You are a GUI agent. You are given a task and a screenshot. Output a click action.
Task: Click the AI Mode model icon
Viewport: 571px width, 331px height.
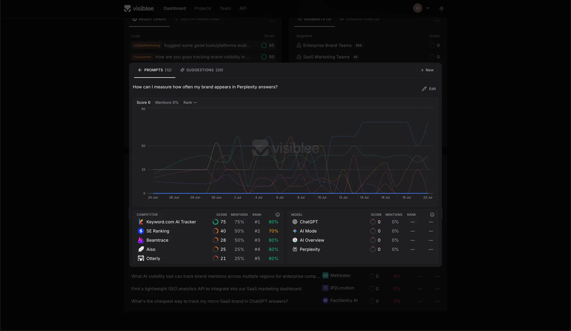[295, 231]
